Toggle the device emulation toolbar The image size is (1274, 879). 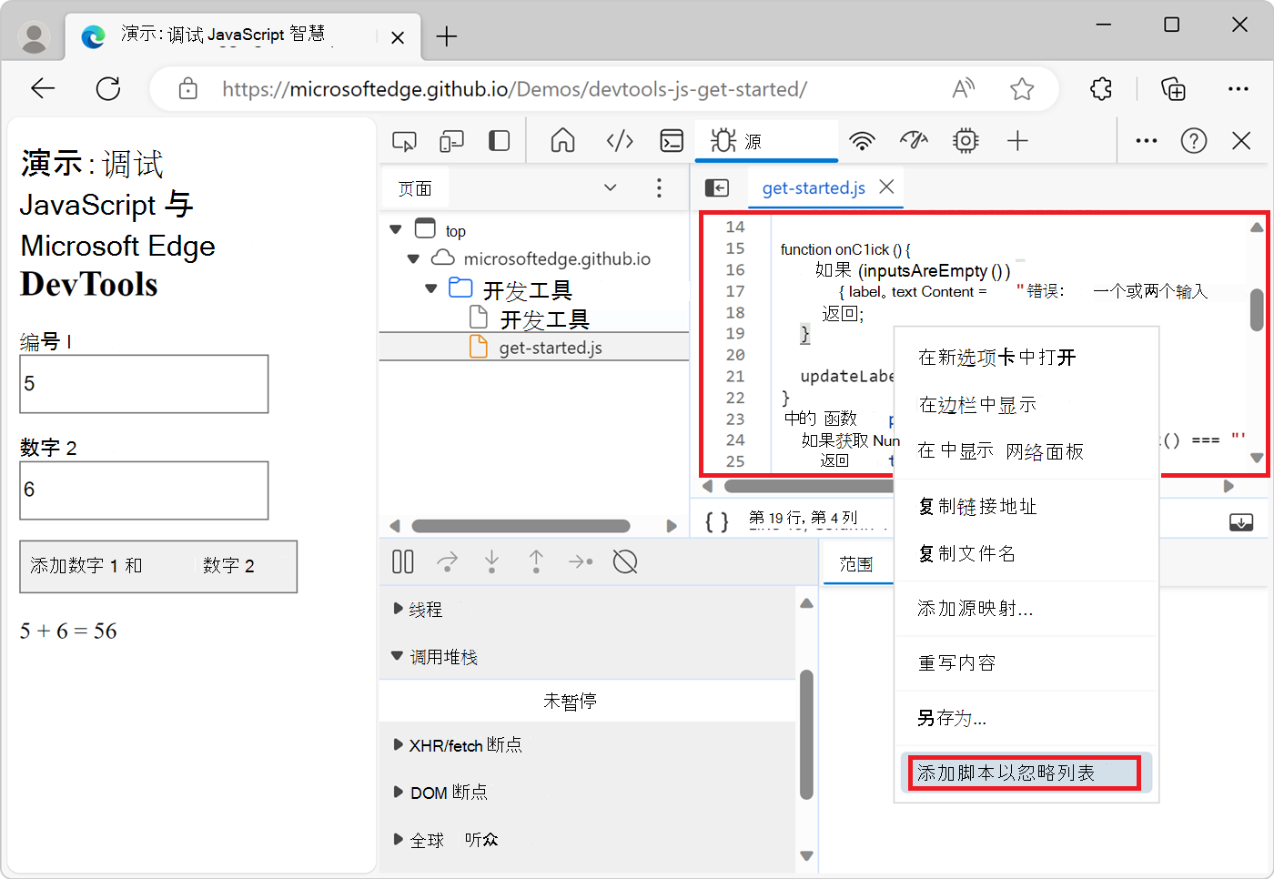[450, 141]
